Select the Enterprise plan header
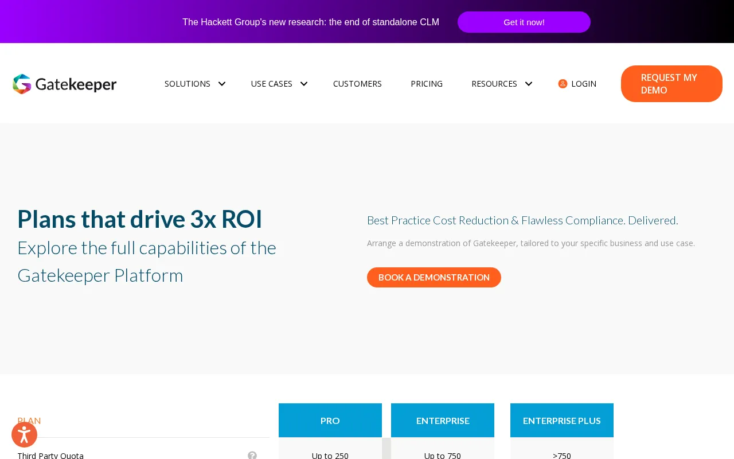Viewport: 734px width, 459px height. tap(443, 421)
